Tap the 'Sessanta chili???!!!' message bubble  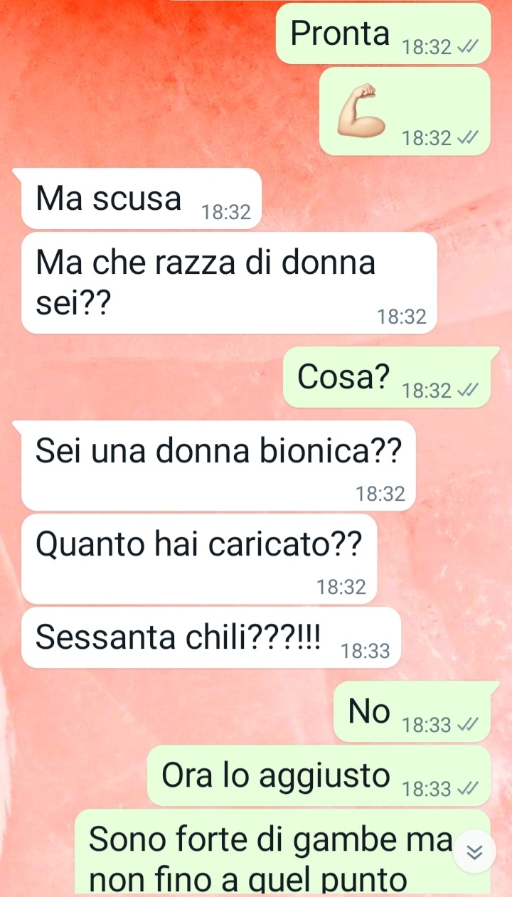point(211,637)
